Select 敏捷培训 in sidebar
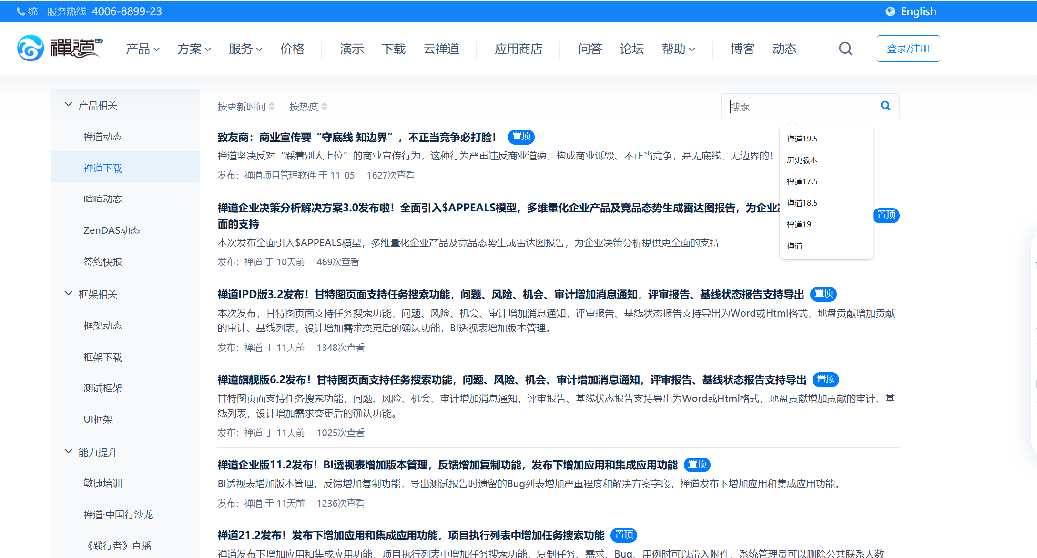This screenshot has width=1037, height=558. click(x=102, y=483)
